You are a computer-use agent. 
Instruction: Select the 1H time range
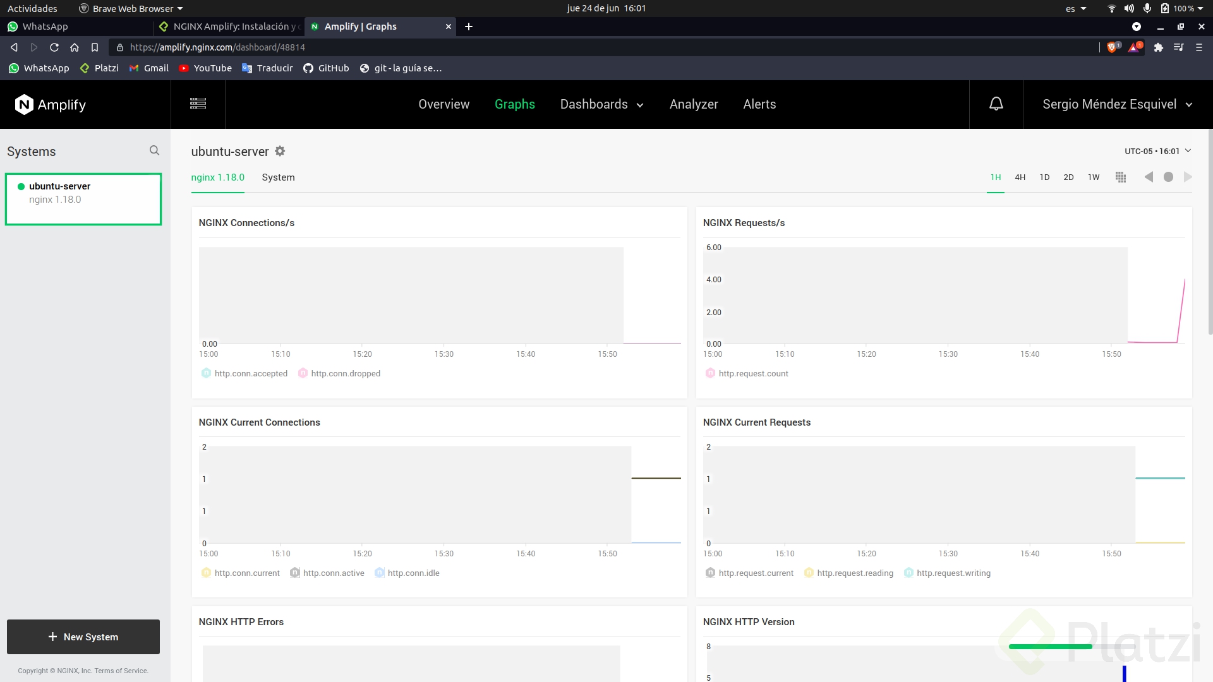click(996, 177)
